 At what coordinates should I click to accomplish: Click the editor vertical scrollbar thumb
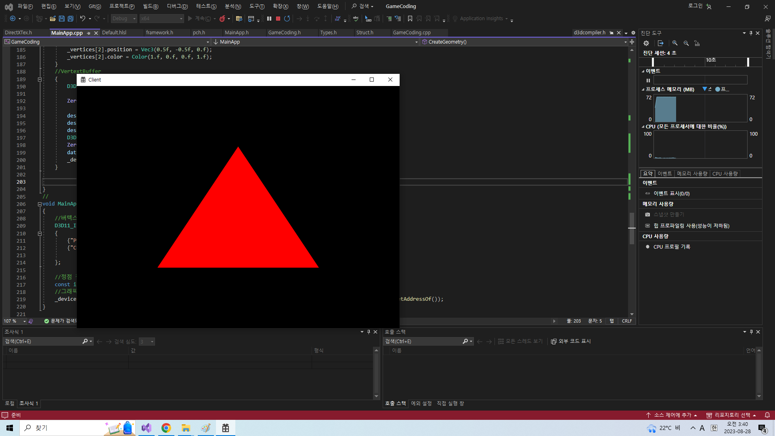click(x=632, y=228)
